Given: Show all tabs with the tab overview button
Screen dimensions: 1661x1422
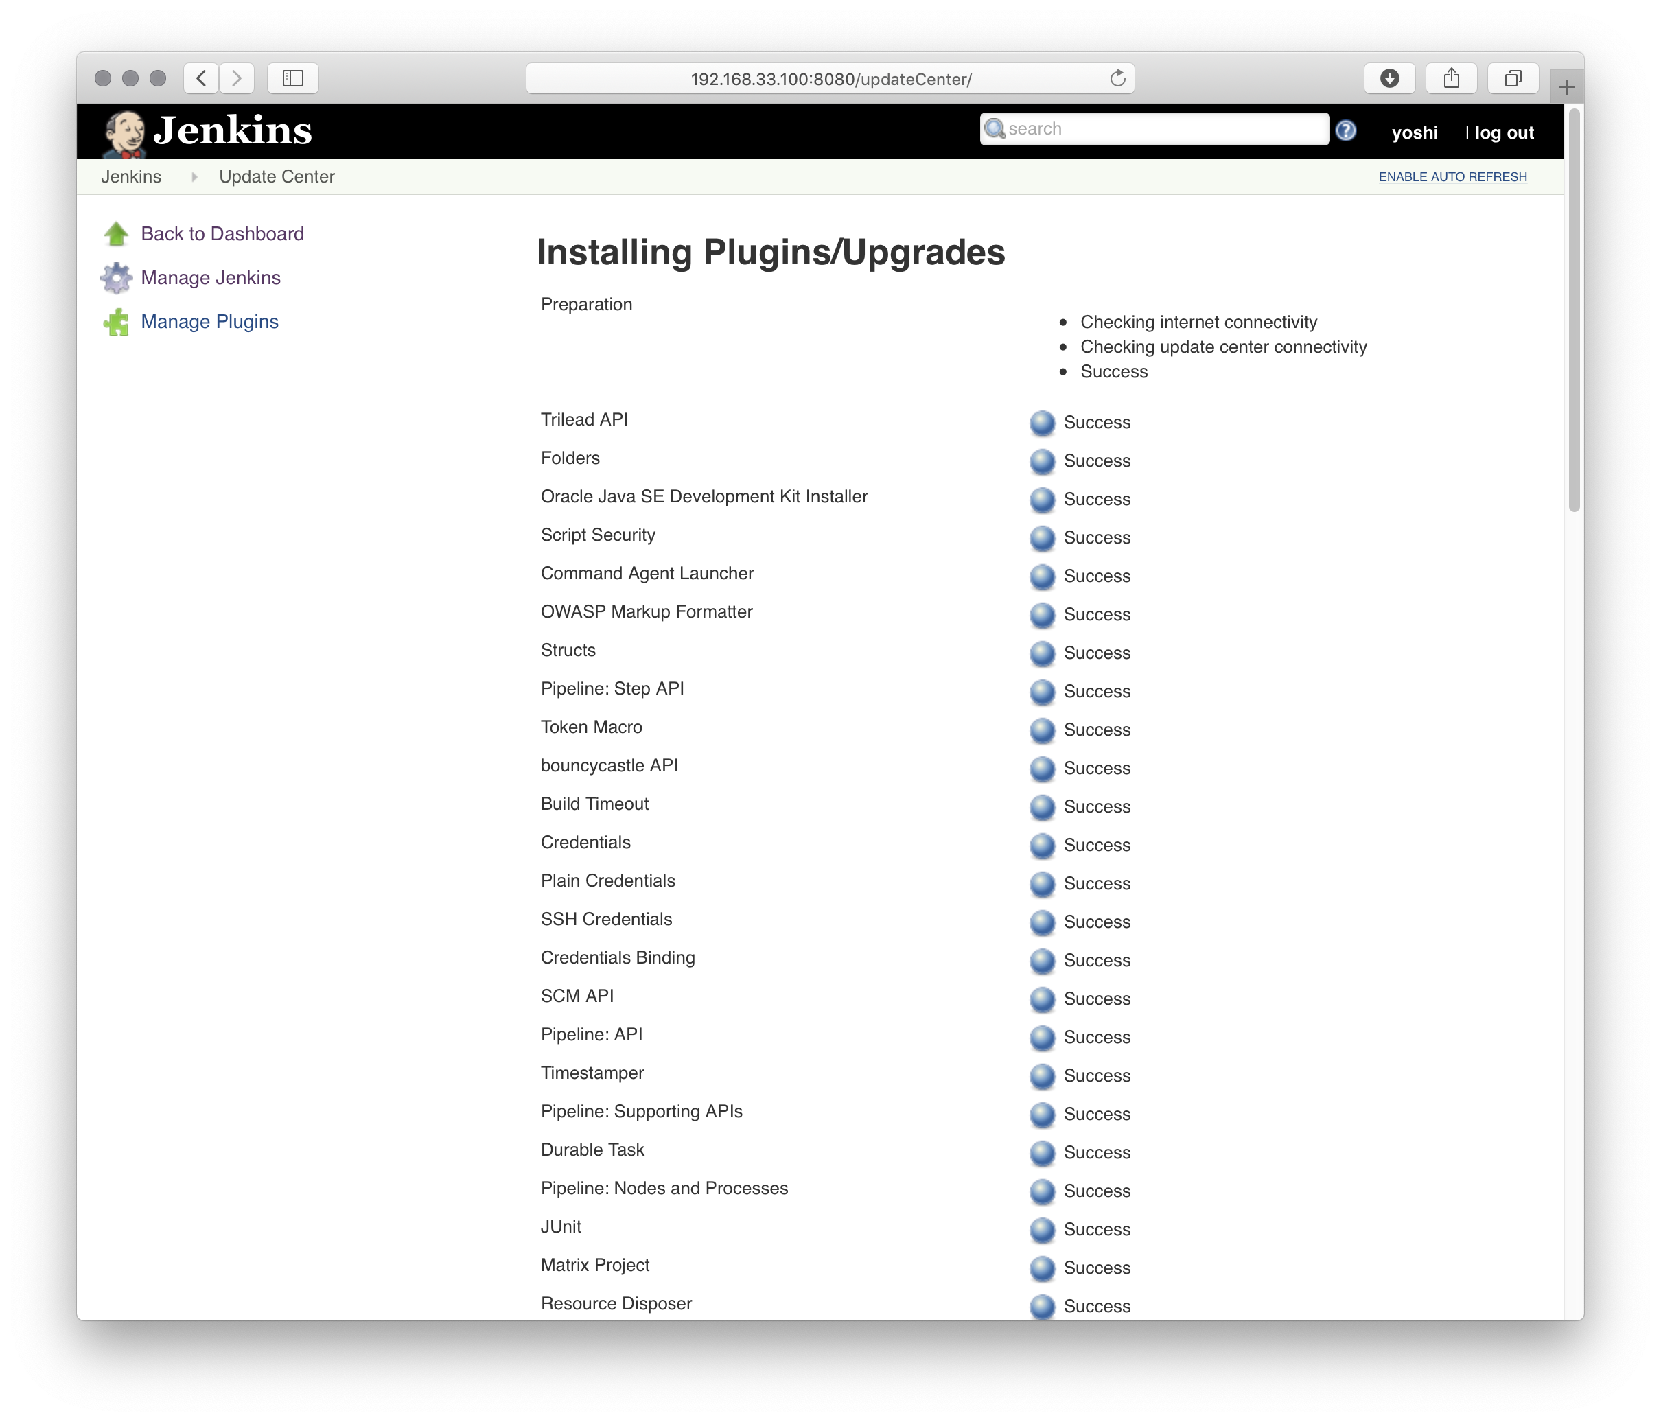Looking at the screenshot, I should point(1513,78).
